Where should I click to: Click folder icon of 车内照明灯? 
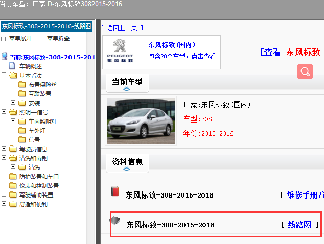click(x=22, y=121)
